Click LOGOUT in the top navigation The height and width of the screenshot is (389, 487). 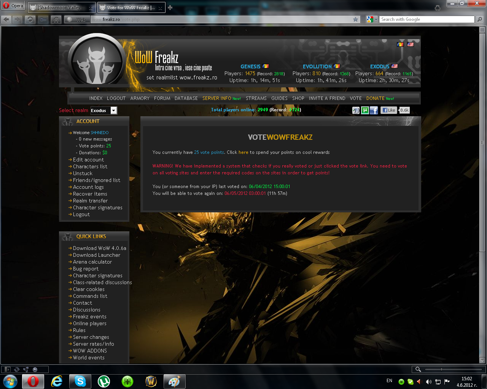tap(116, 98)
